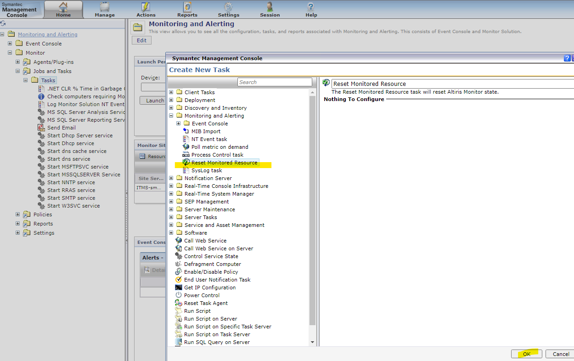The image size is (574, 361).
Task: Click the refresh icon above the tree
Action: [3, 23]
